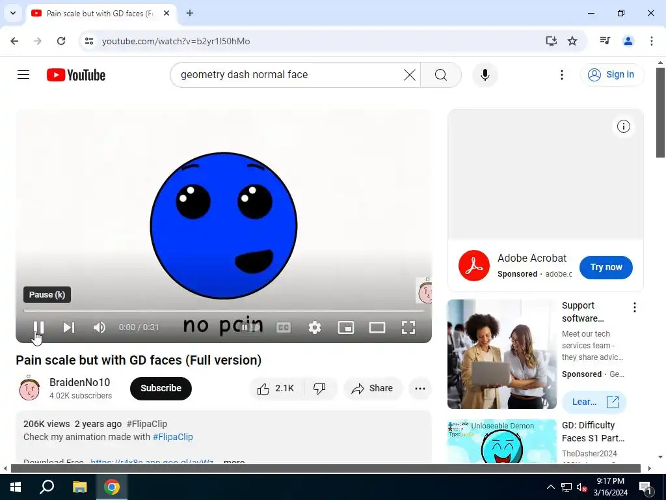Viewport: 666px width, 500px height.
Task: Open the #FlipaClip hashtag beside upload date
Action: 147,424
